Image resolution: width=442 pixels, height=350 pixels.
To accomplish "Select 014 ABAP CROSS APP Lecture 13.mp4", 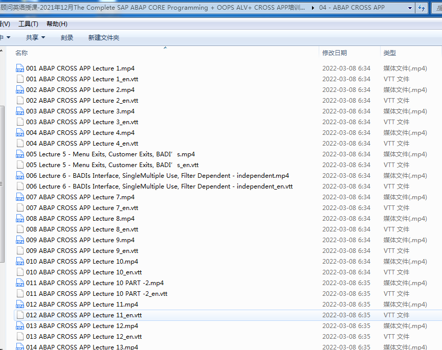I will [82, 347].
